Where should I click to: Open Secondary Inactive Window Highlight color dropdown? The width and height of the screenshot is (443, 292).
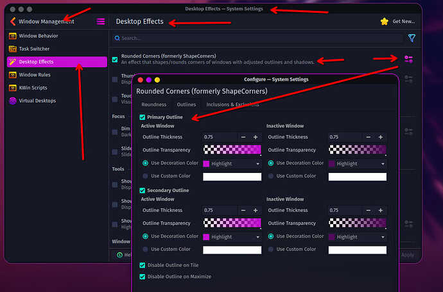tap(358, 237)
